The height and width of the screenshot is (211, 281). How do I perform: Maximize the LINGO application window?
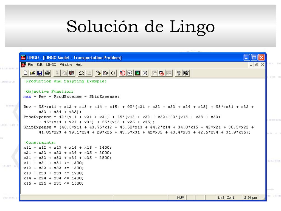[x=254, y=57]
